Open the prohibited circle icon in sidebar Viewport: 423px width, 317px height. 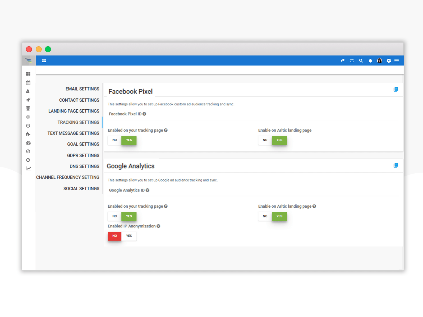pos(28,151)
